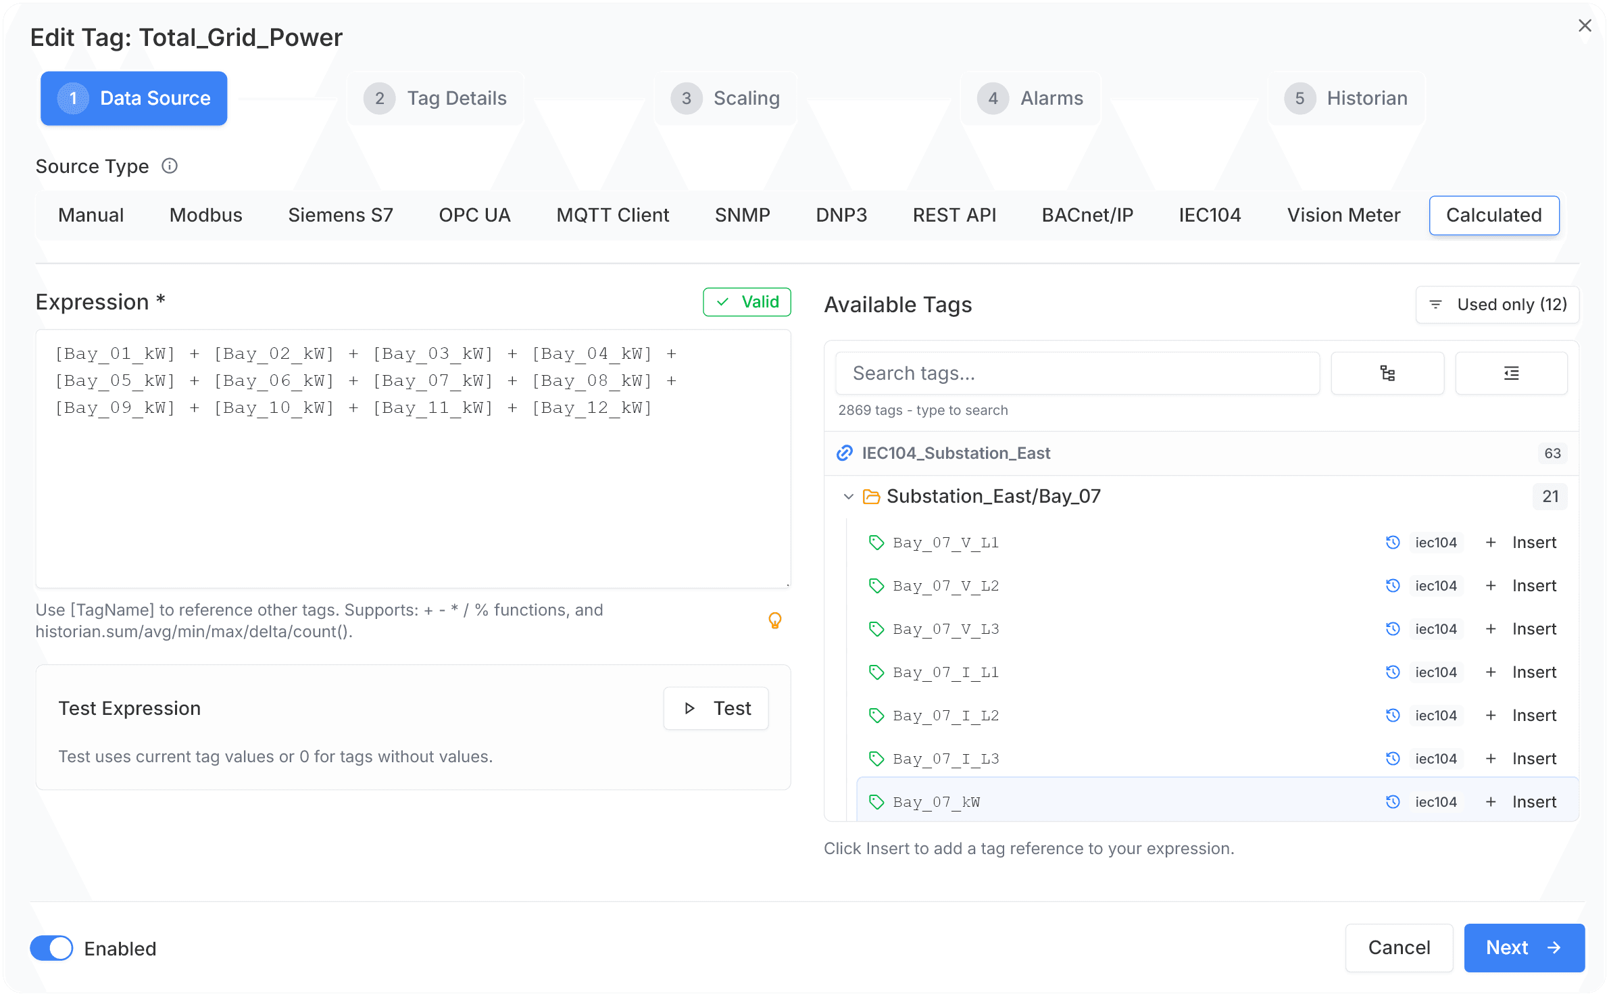Screen dimensions: 1609x996
Task: Collapse the Substation_East/Bay_07 folder
Action: 849,497
